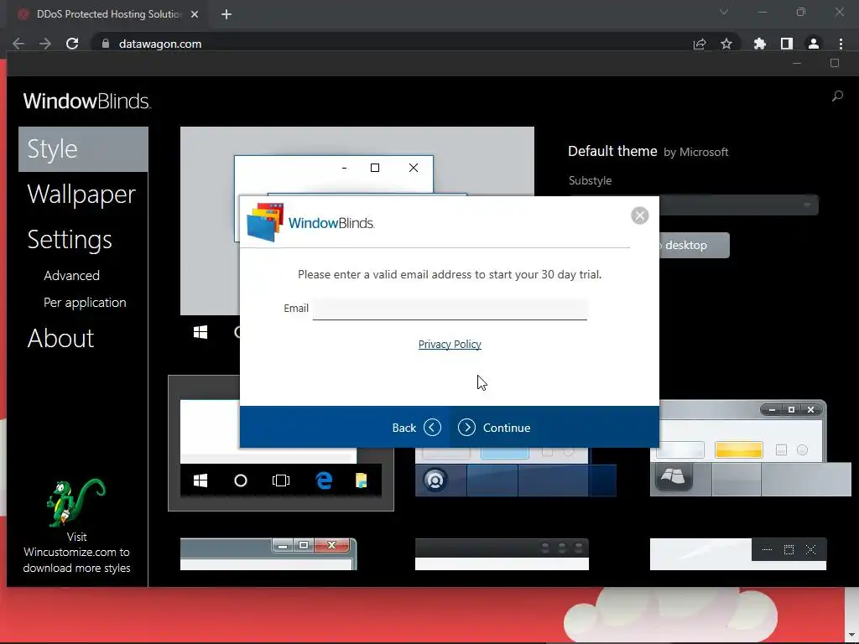
Task: Click the WindowBlinds title logo text
Action: (86, 101)
